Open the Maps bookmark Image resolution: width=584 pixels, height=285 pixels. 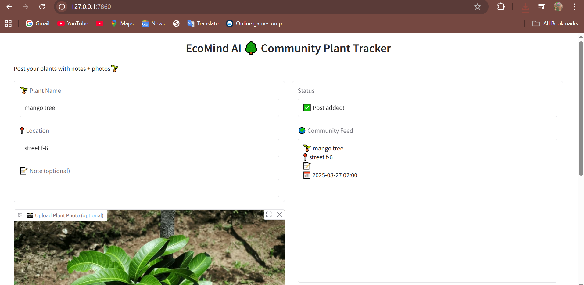click(122, 23)
